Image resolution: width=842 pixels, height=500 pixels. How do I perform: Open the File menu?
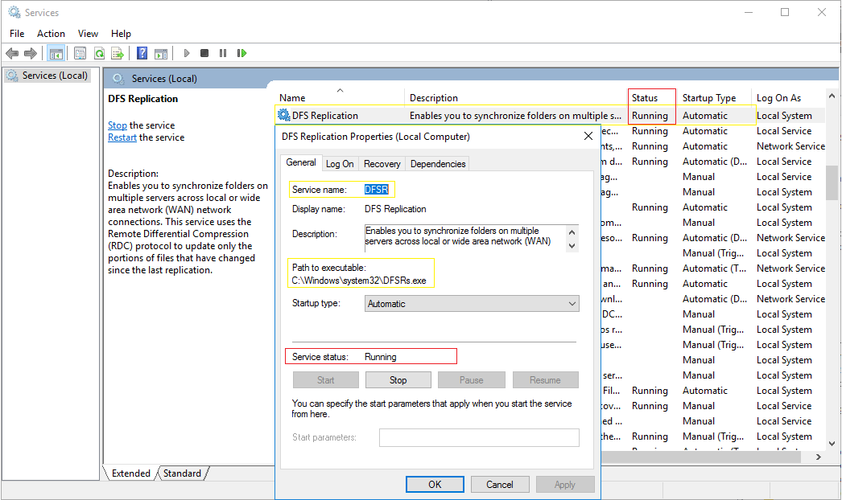click(17, 33)
